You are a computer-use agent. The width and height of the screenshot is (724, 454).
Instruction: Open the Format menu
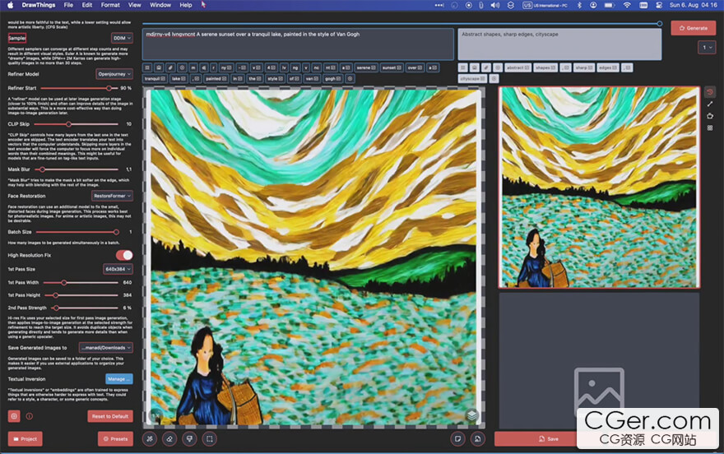tap(110, 5)
